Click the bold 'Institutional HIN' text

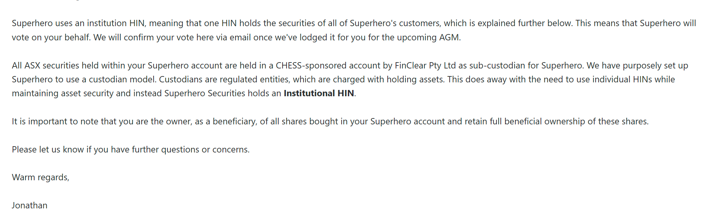(319, 93)
